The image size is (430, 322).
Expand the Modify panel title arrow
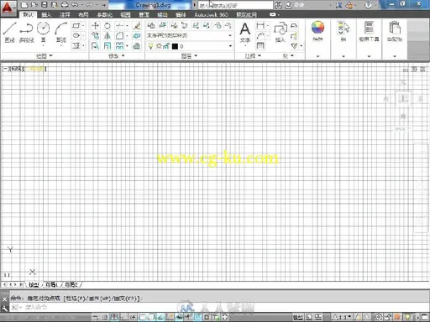point(123,56)
